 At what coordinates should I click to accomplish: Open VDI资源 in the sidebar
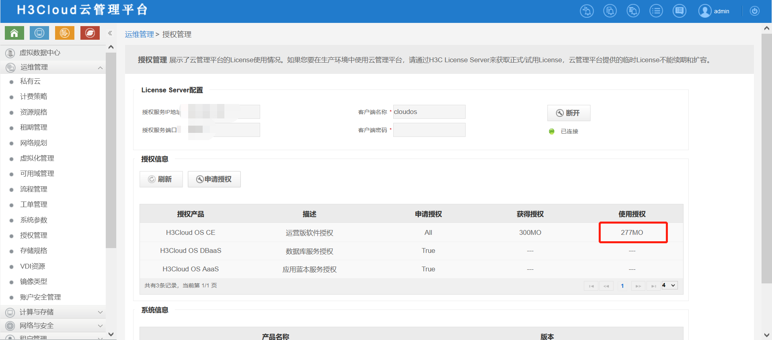tap(33, 267)
